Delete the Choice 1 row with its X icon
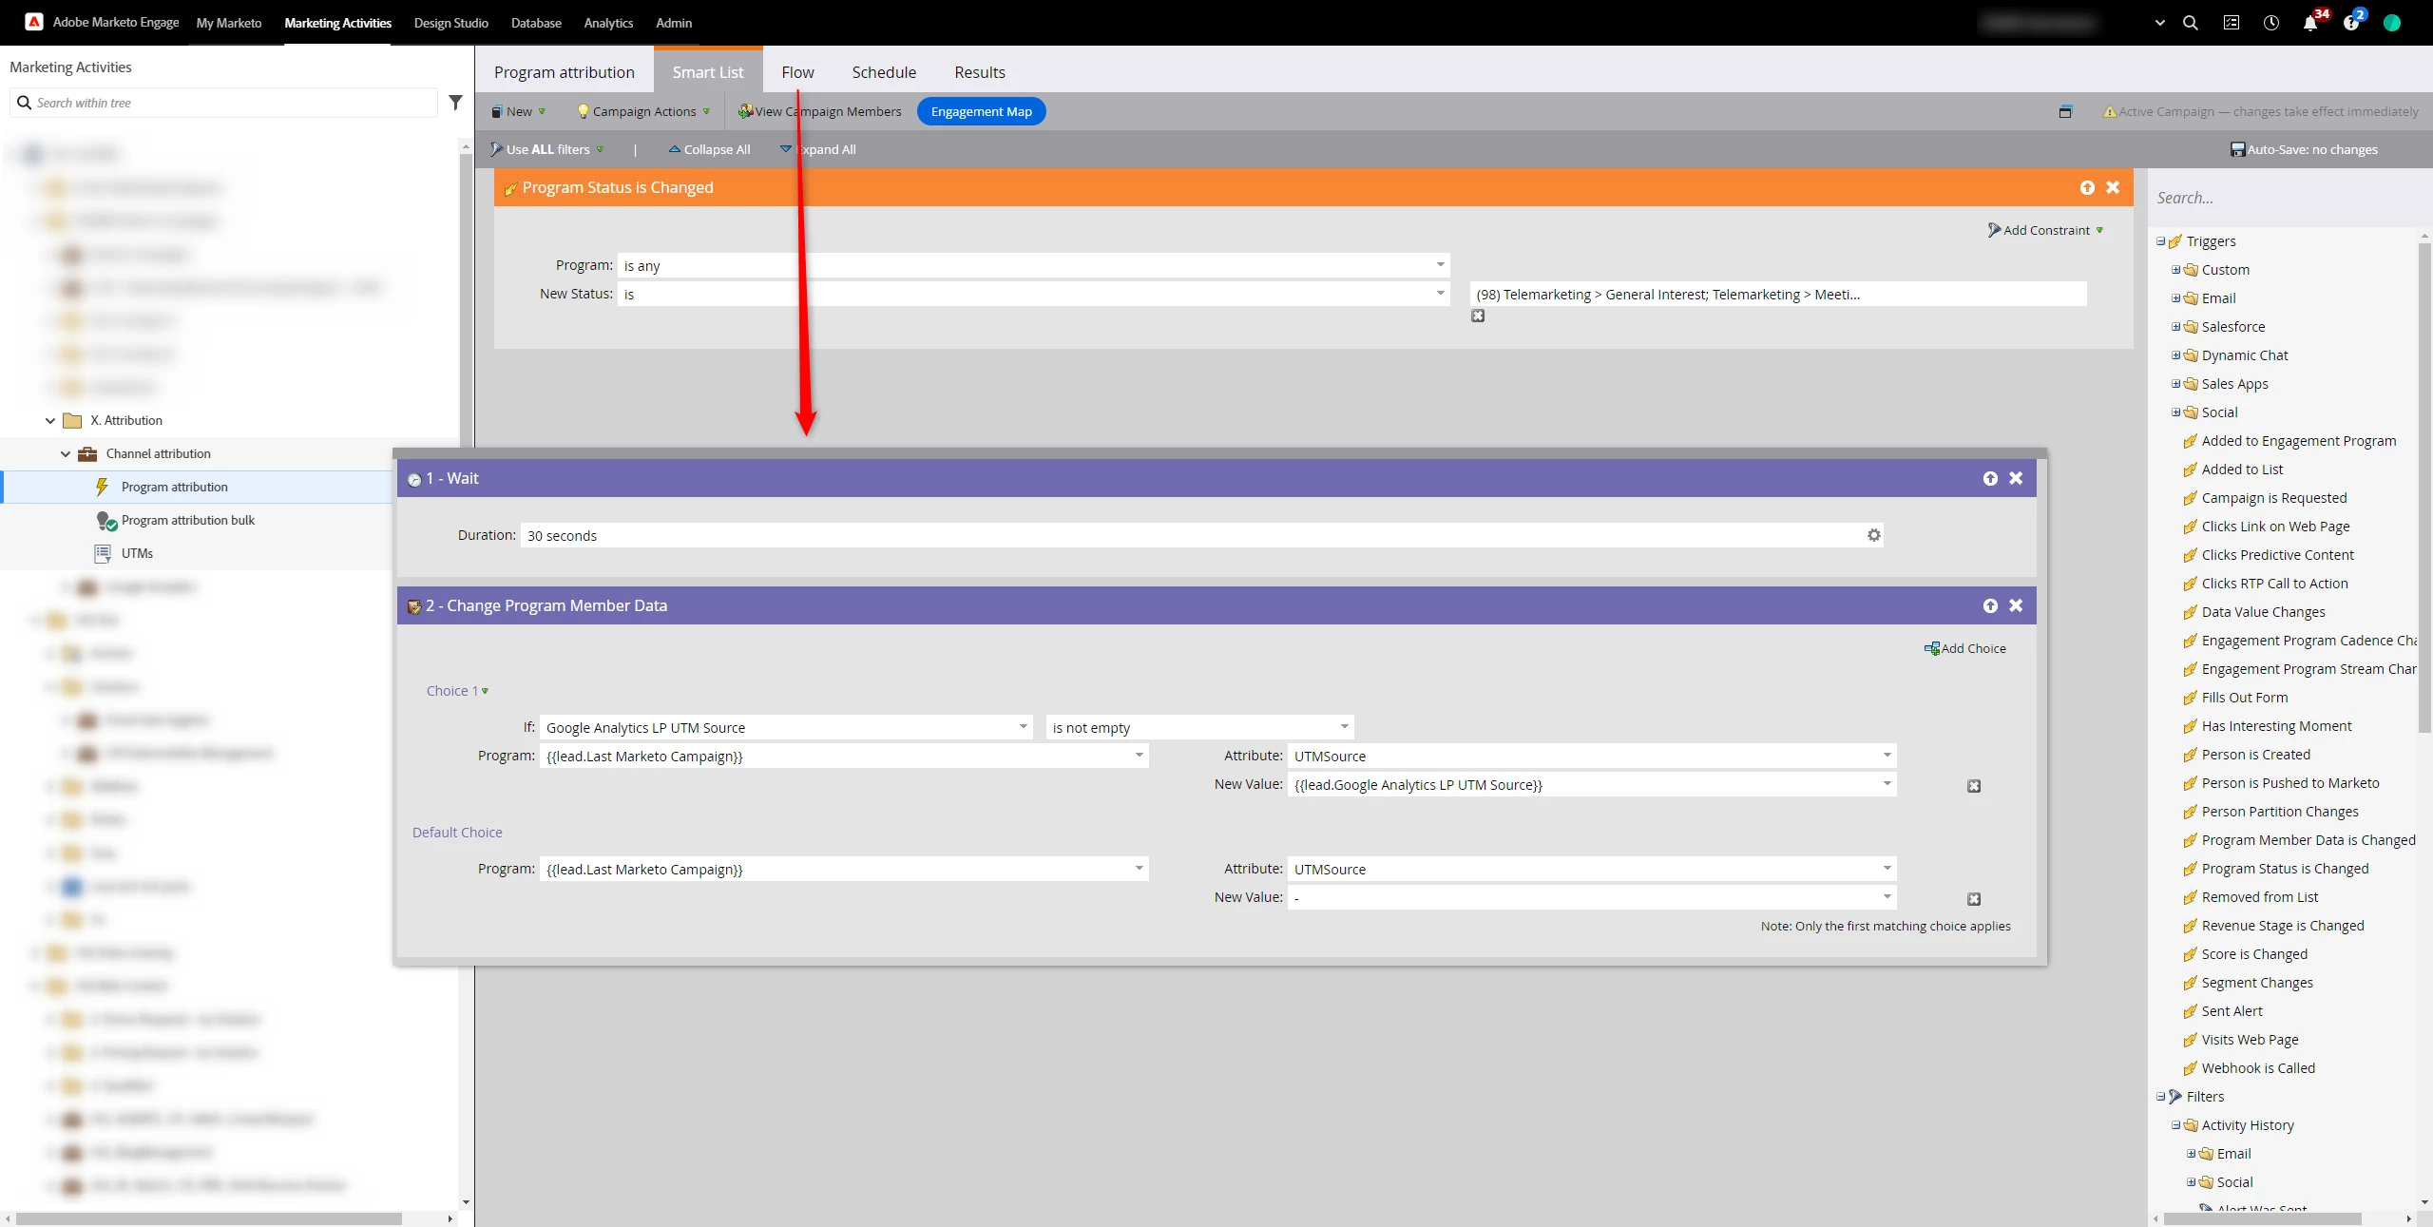The image size is (2433, 1227). pyautogui.click(x=1974, y=786)
